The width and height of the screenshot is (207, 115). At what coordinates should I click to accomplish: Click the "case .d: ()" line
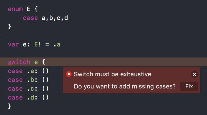tap(28, 98)
